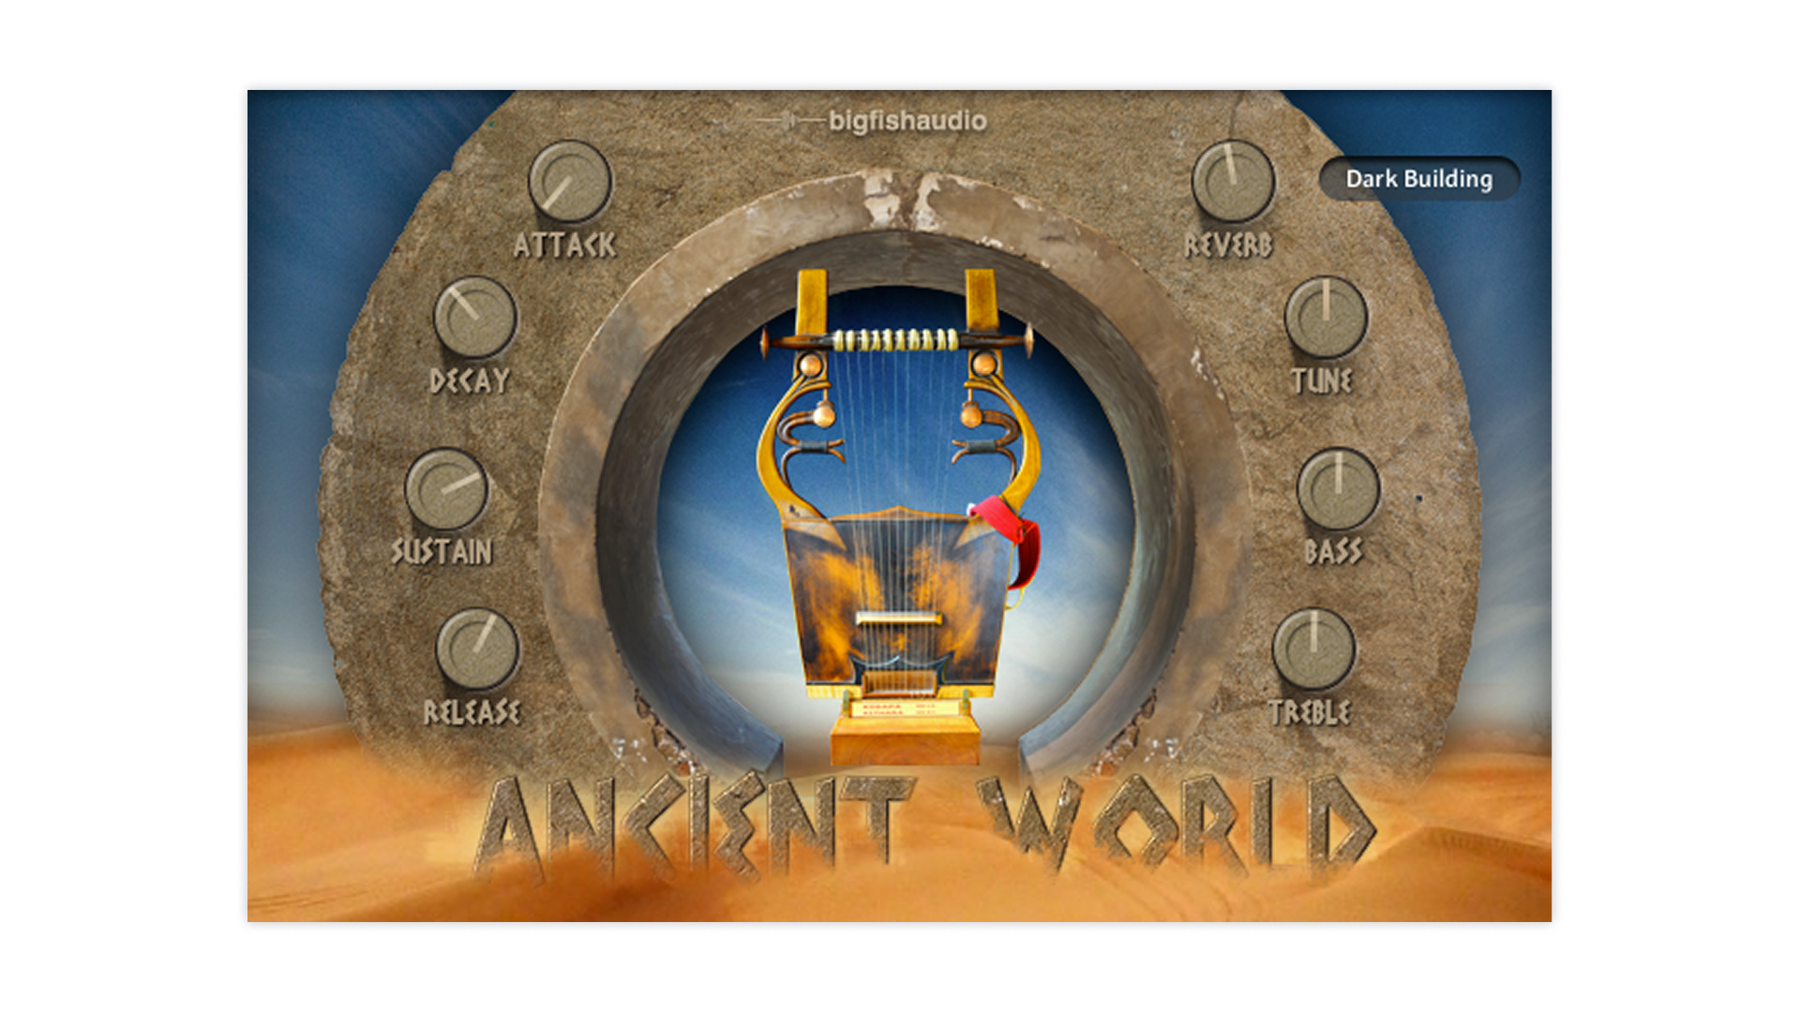The image size is (1800, 1012).
Task: Click the REVERB label text
Action: click(x=1228, y=246)
